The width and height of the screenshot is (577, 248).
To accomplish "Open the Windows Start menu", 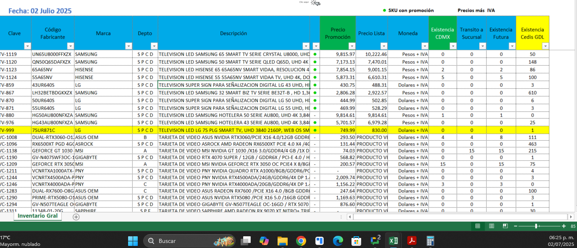I will [133, 241].
